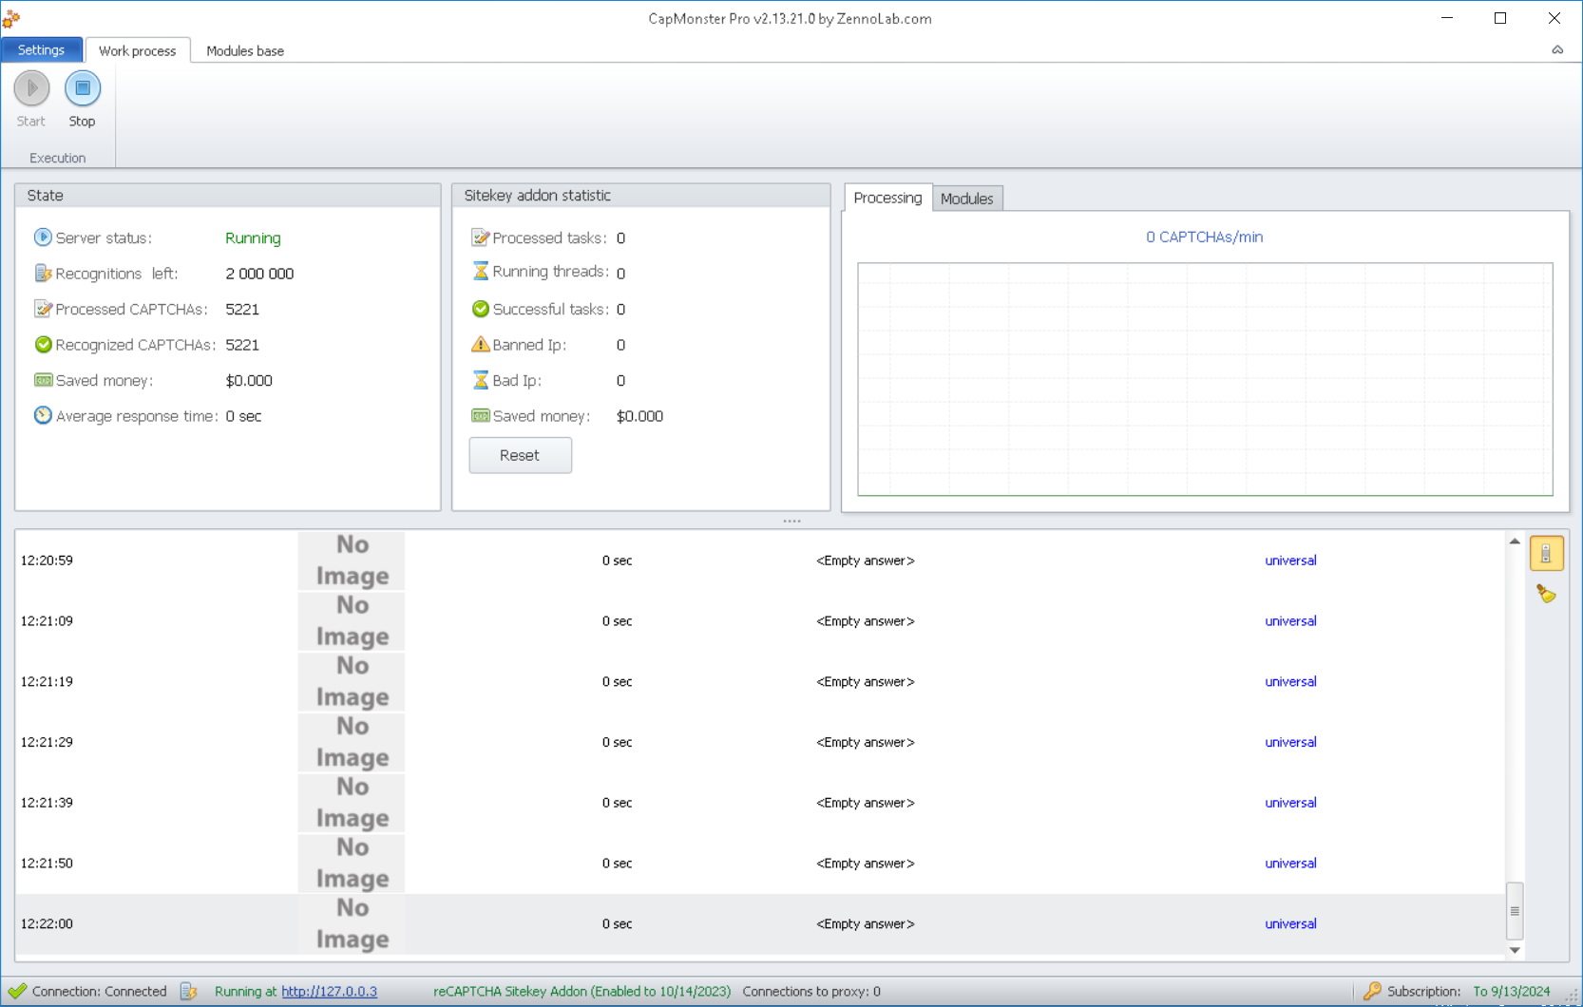Open the http://127.0.0.3 link
1583x1007 pixels.
[x=329, y=991]
